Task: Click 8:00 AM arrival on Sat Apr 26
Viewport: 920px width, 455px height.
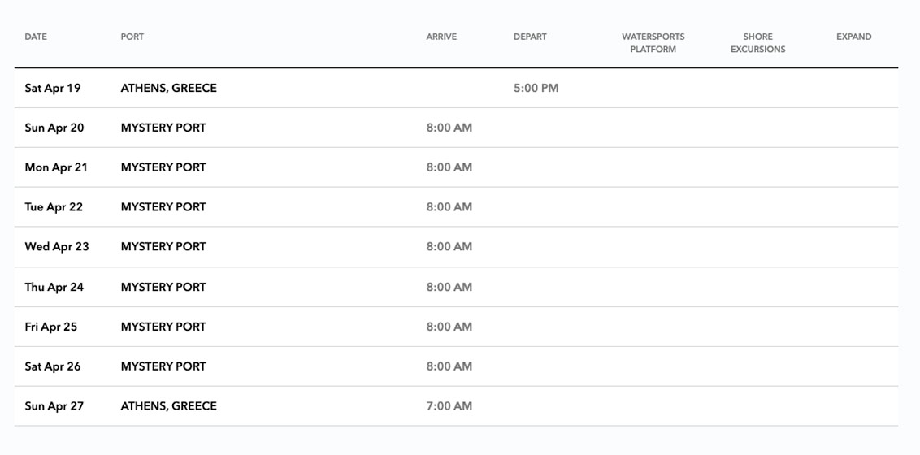Action: pyautogui.click(x=449, y=366)
